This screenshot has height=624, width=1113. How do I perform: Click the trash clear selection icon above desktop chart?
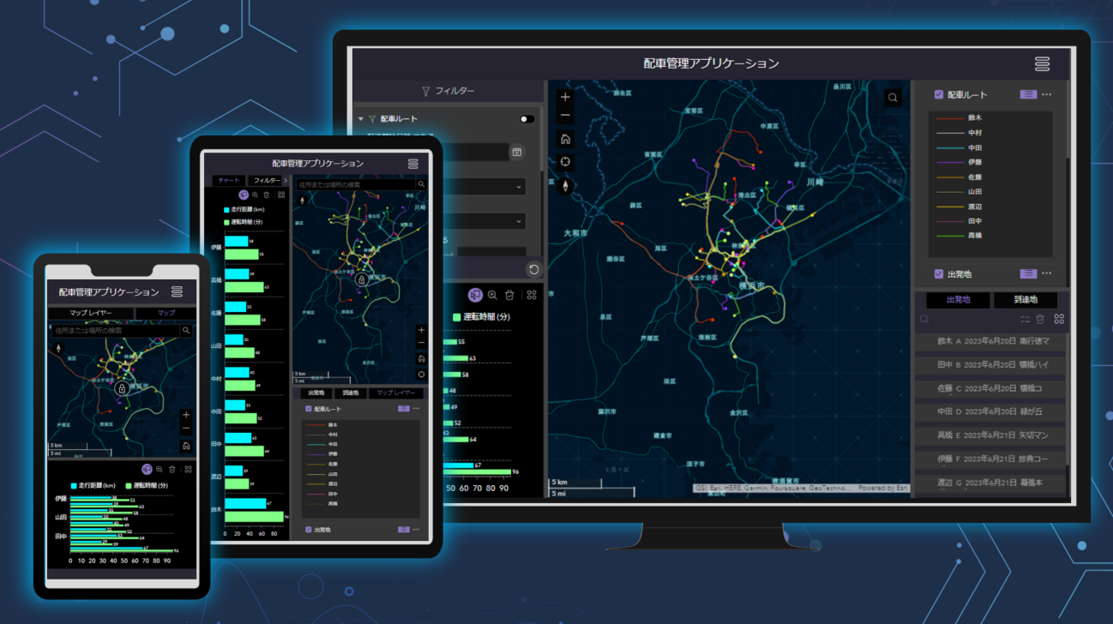pyautogui.click(x=509, y=295)
